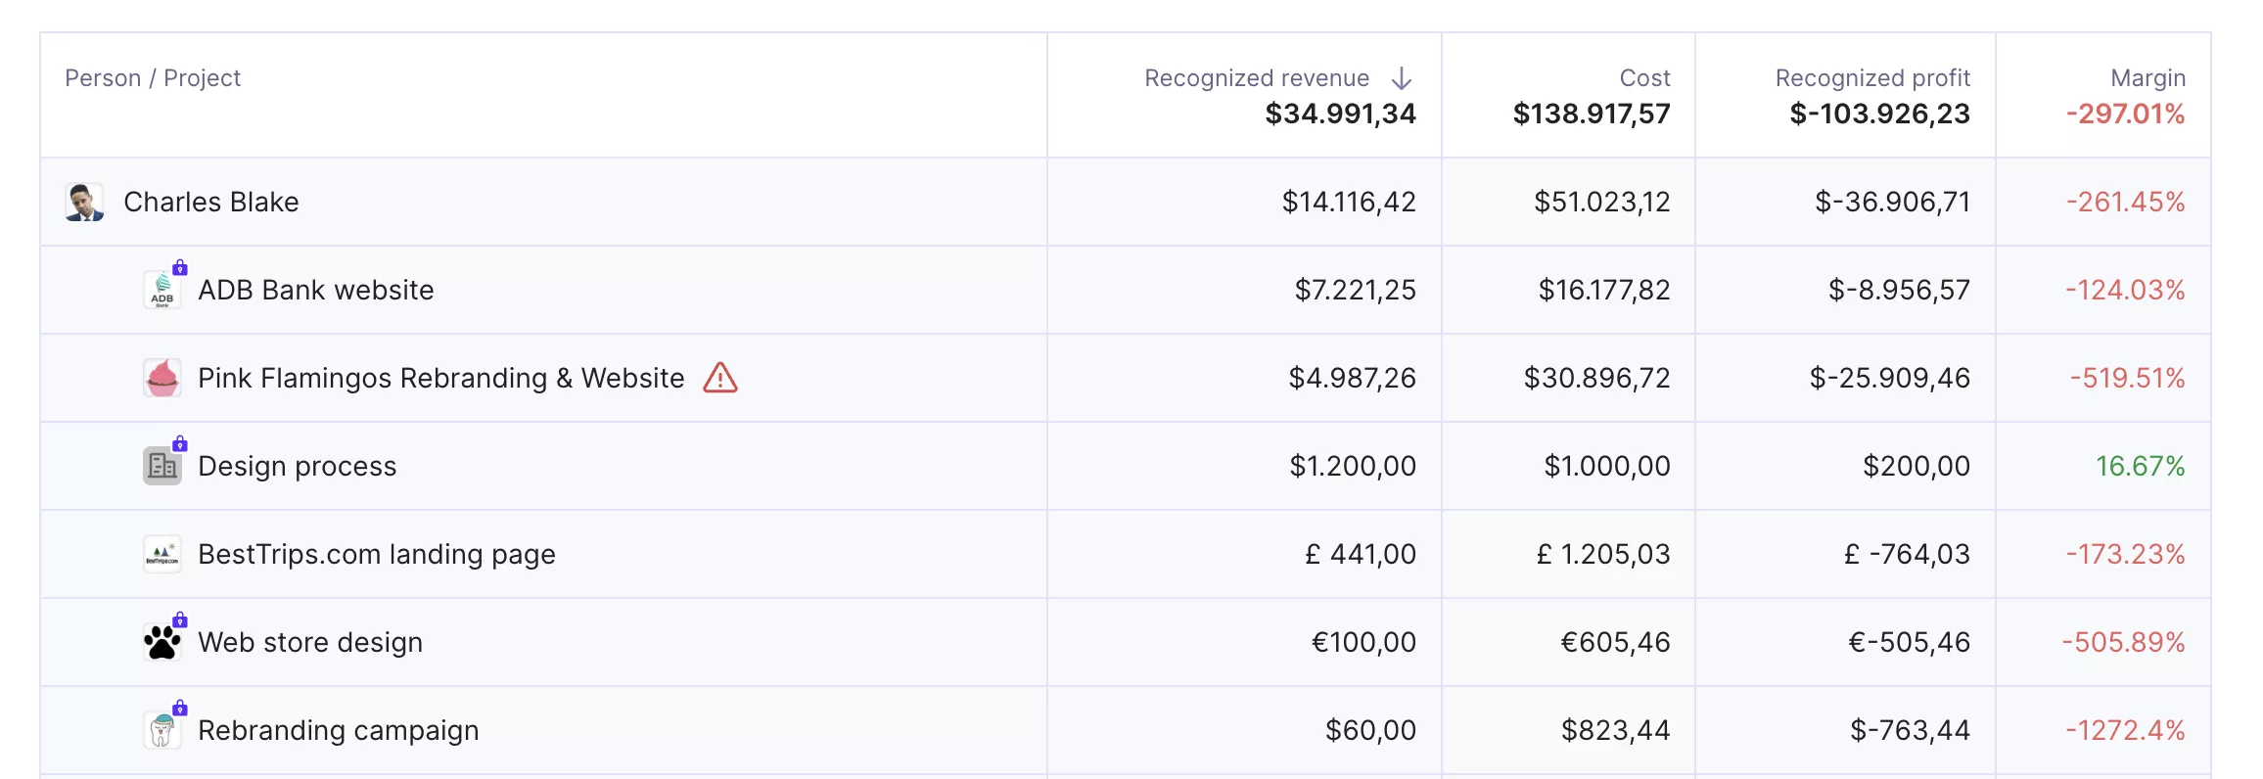Open the Pink Flamingos Rebranding & Website project
This screenshot has width=2263, height=779.
click(441, 378)
